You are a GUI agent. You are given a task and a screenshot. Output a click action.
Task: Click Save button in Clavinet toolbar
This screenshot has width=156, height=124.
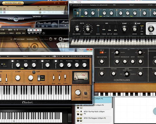(86, 56)
